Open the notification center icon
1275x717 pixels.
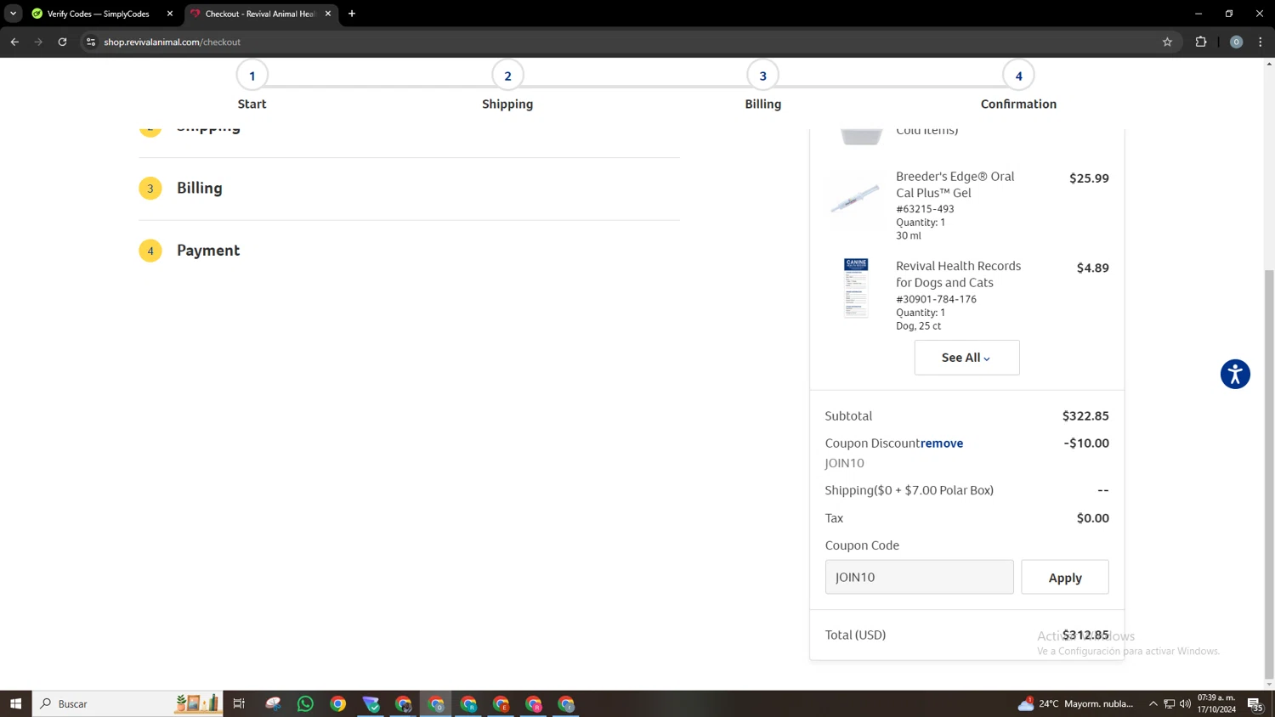(x=1255, y=703)
